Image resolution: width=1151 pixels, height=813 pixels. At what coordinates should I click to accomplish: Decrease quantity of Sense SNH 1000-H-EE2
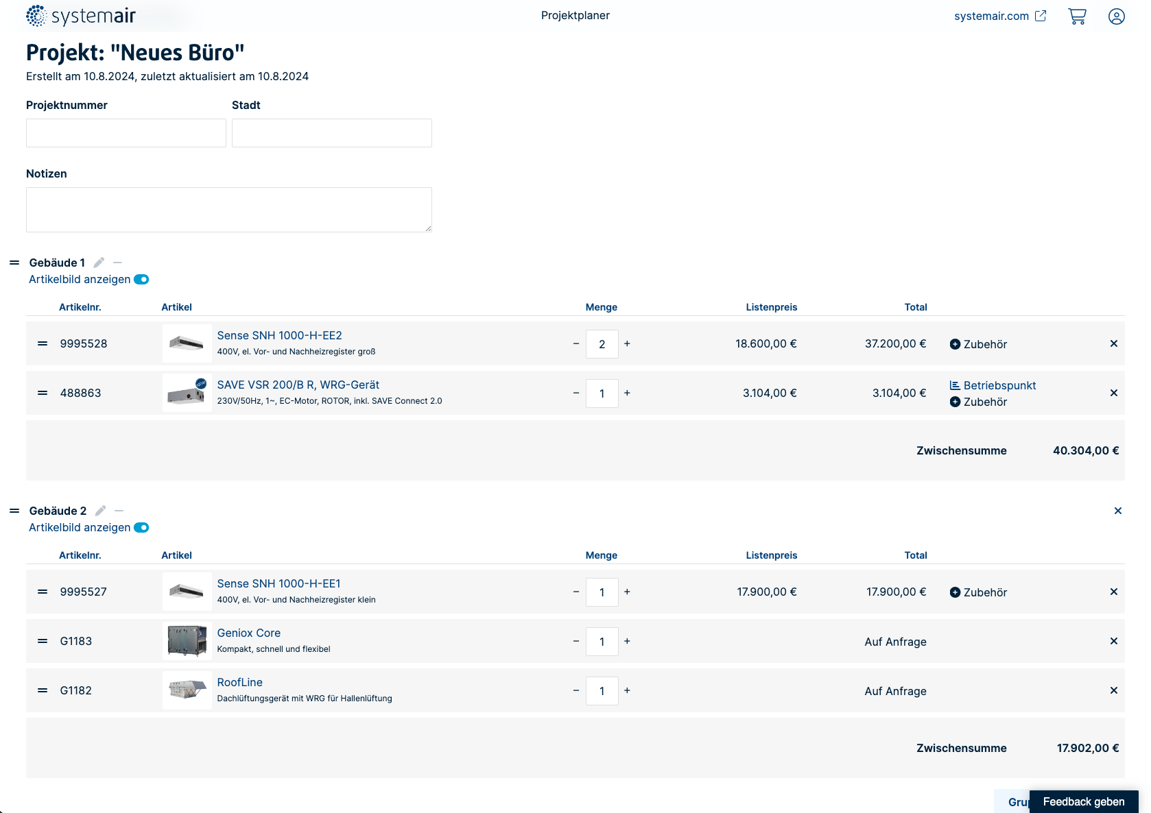click(x=576, y=343)
